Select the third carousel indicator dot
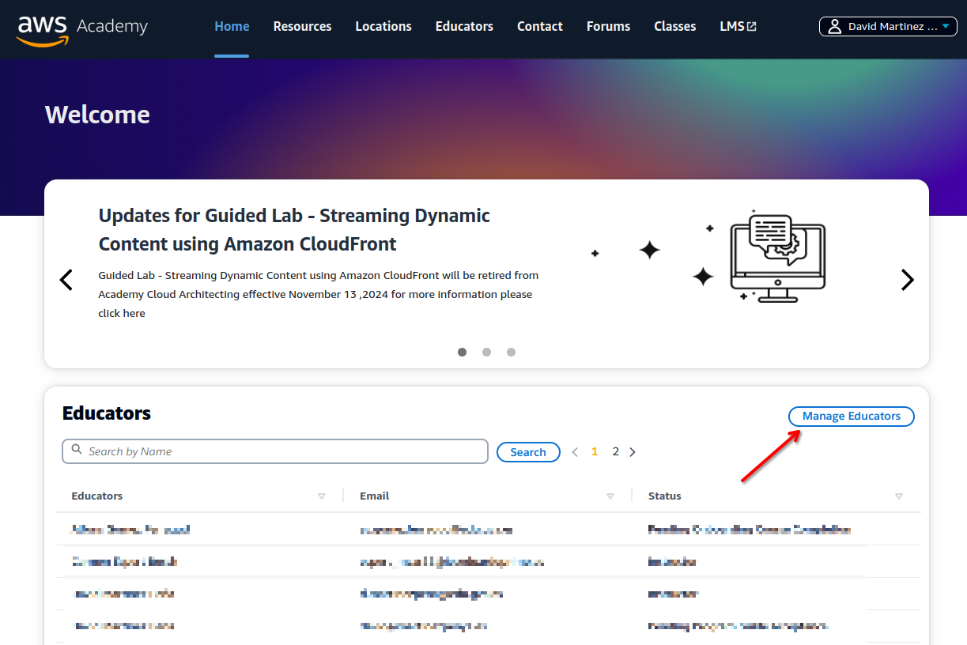 (x=512, y=353)
